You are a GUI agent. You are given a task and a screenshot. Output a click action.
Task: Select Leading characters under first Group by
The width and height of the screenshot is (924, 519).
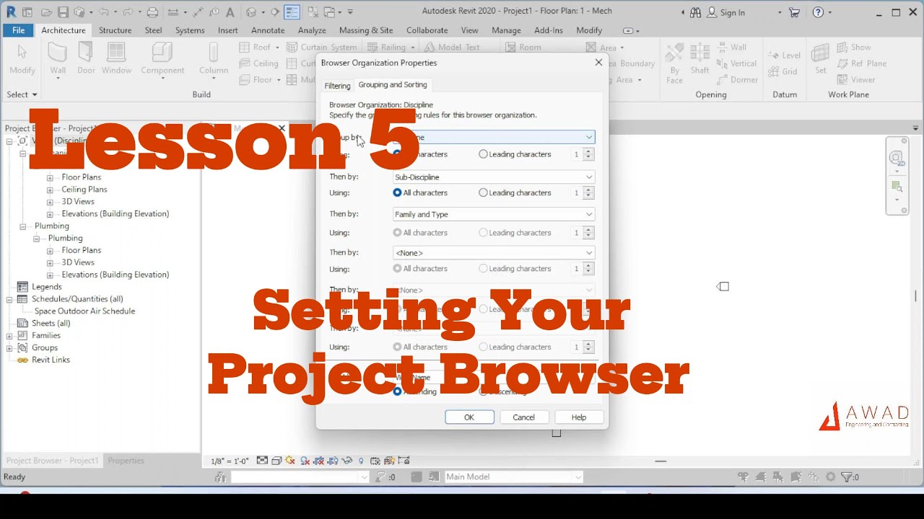click(483, 154)
